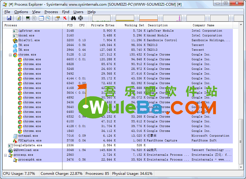This screenshot has height=179, width=246.
Task: Click the 'Sandboxie Control' description cell
Action: 162,40
